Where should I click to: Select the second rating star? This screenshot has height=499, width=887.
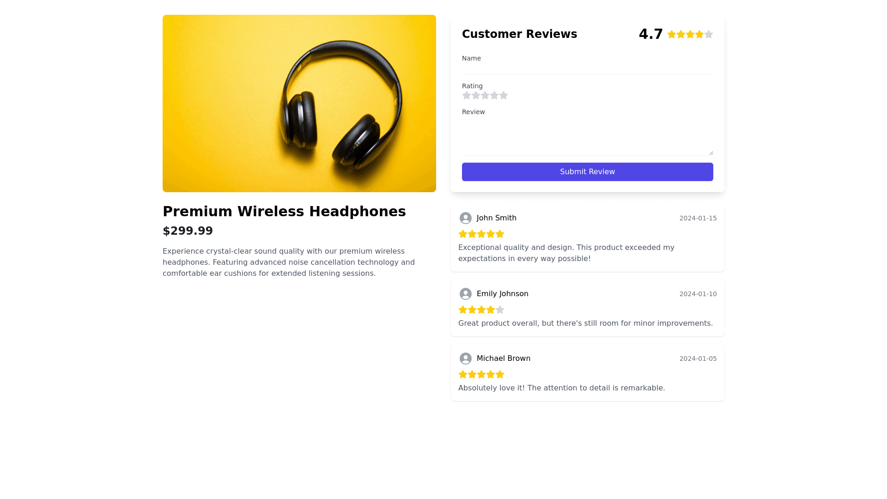point(476,95)
